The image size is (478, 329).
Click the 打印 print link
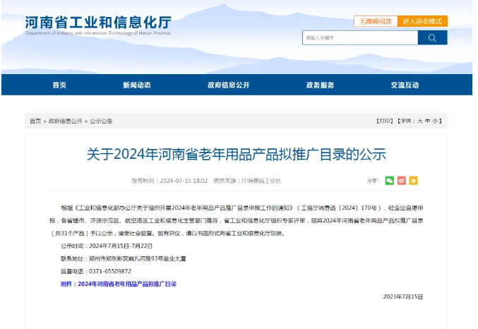point(383,121)
